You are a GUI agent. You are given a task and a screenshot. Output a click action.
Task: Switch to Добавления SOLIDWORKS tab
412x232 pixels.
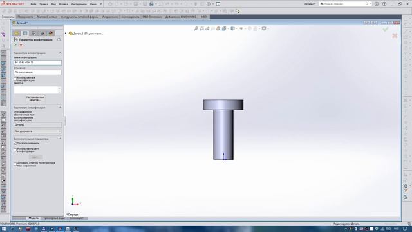(181, 17)
